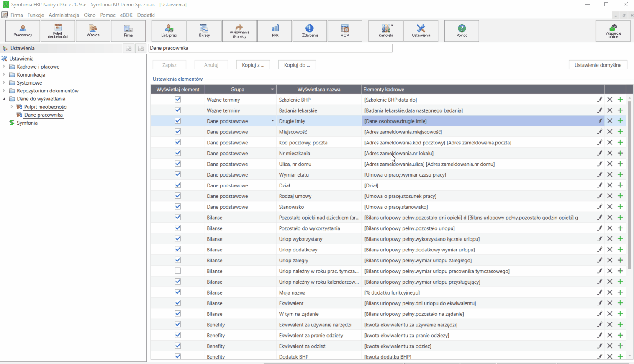Toggle the Urlop dodatkowy display checkbox
The height and width of the screenshot is (364, 634).
(x=178, y=249)
